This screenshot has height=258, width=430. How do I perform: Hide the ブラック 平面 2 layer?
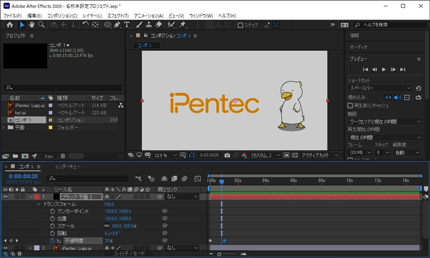(6, 196)
